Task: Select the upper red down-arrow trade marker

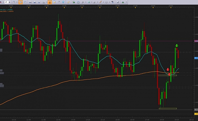Action: tap(168, 70)
